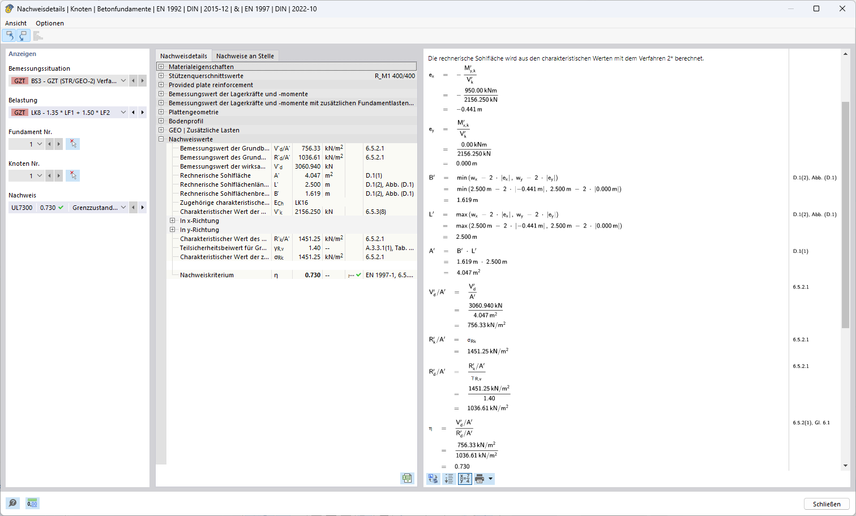
Task: Select the redo view navigation icon
Action: pos(23,35)
